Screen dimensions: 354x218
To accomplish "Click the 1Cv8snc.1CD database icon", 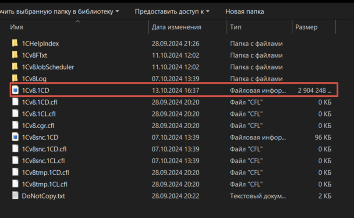I will [x=15, y=137].
